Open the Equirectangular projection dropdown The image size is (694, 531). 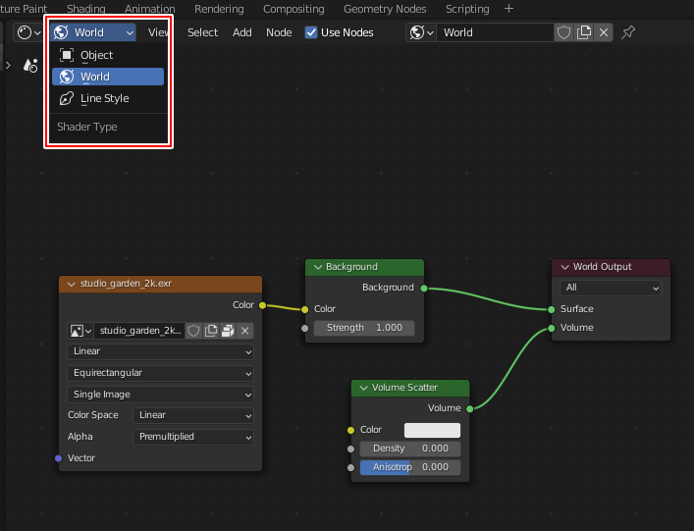coord(161,373)
